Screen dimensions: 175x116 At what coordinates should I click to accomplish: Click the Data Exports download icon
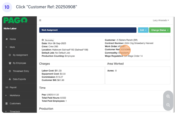[x=10, y=79]
